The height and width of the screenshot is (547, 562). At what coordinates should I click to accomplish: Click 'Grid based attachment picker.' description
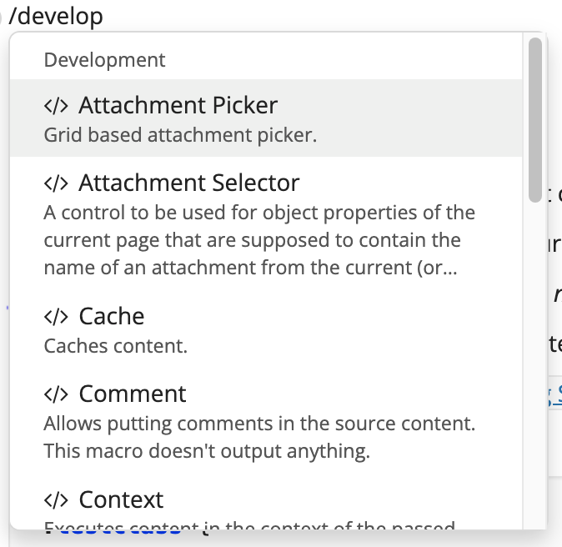pyautogui.click(x=180, y=135)
